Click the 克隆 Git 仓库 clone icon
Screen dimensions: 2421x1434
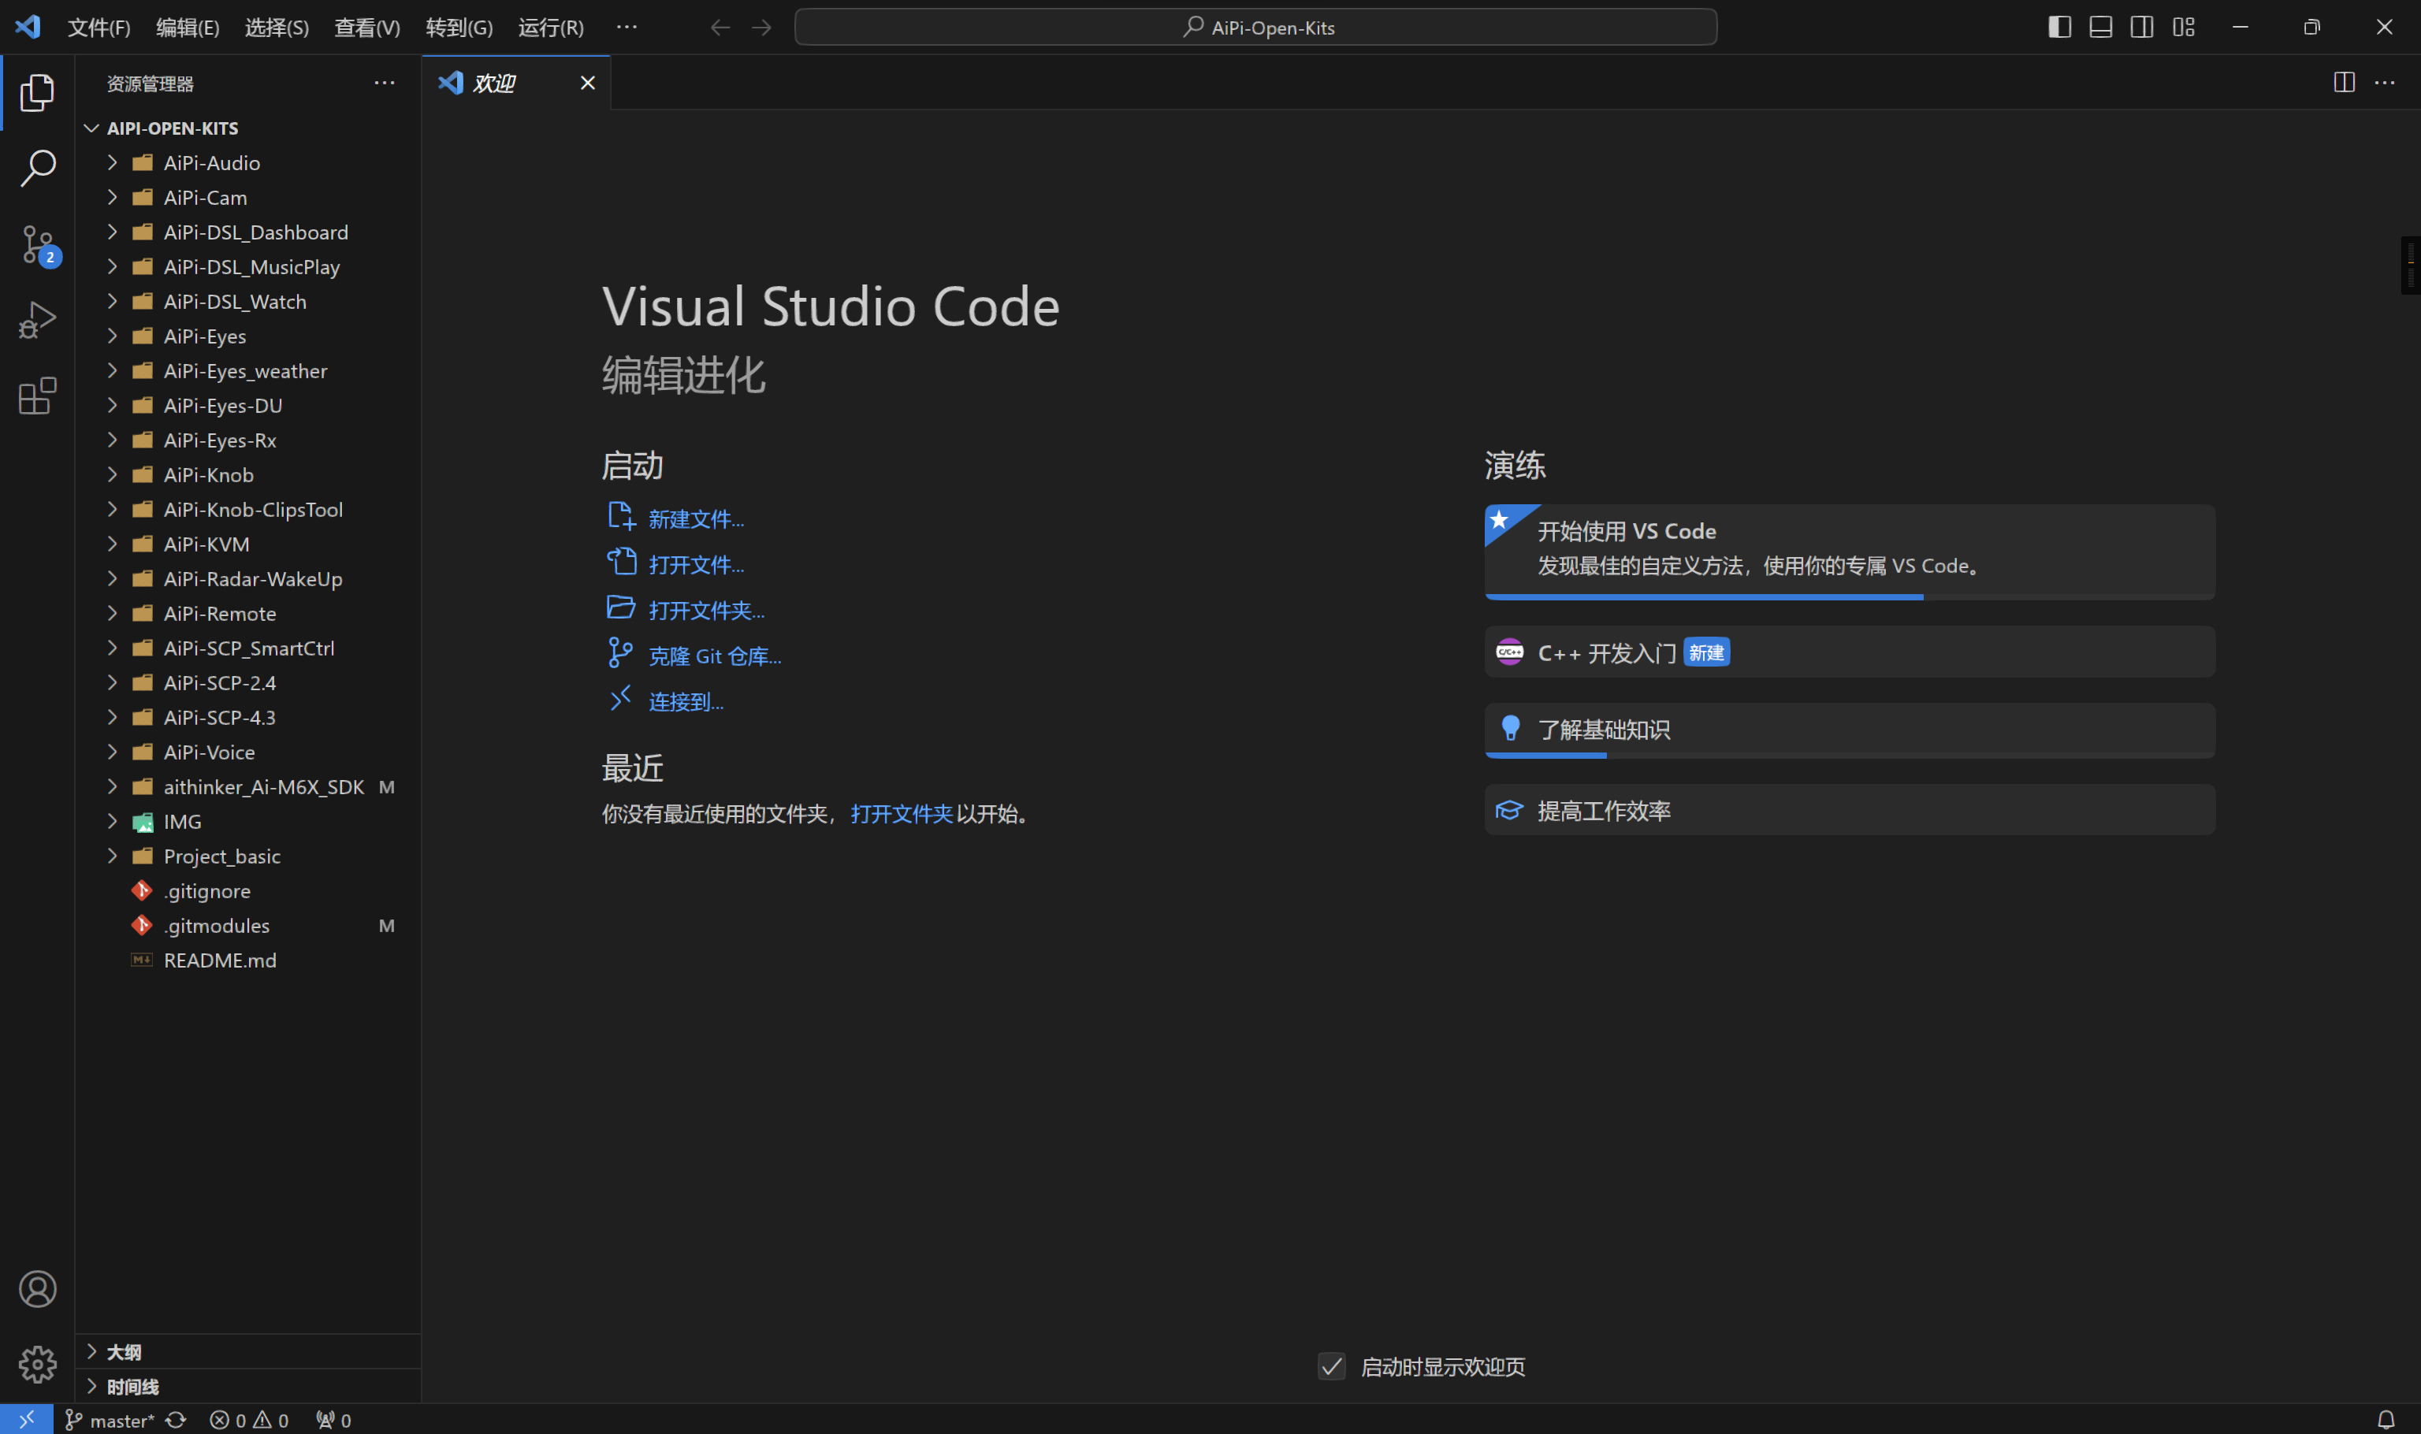coord(620,653)
